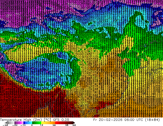Click the '(18+84)' forecast run label
Image resolution: width=163 pixels, height=126 pixels.
pos(152,120)
